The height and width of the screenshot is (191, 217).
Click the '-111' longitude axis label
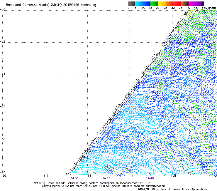[x=130, y=176]
